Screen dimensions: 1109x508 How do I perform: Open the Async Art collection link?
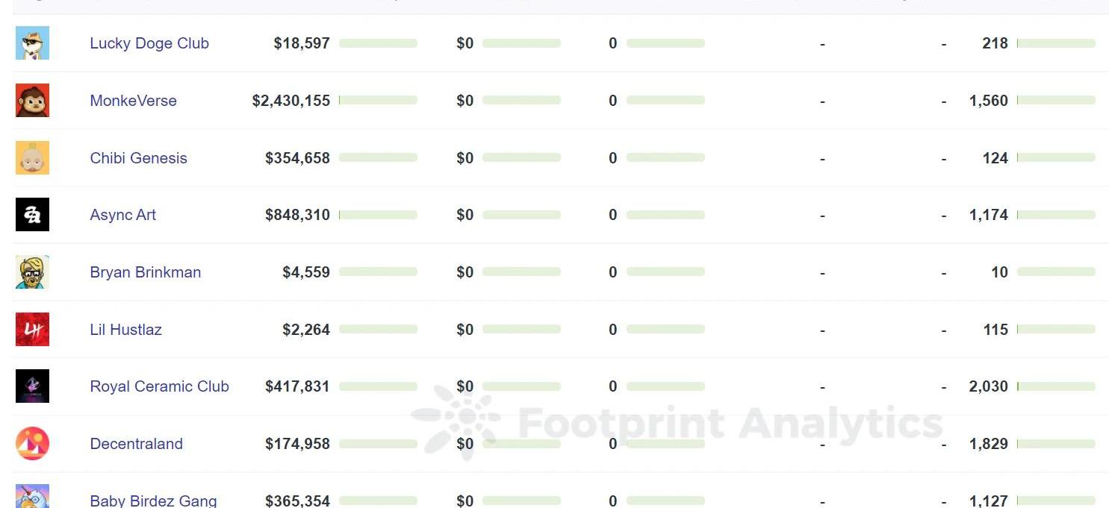point(122,215)
